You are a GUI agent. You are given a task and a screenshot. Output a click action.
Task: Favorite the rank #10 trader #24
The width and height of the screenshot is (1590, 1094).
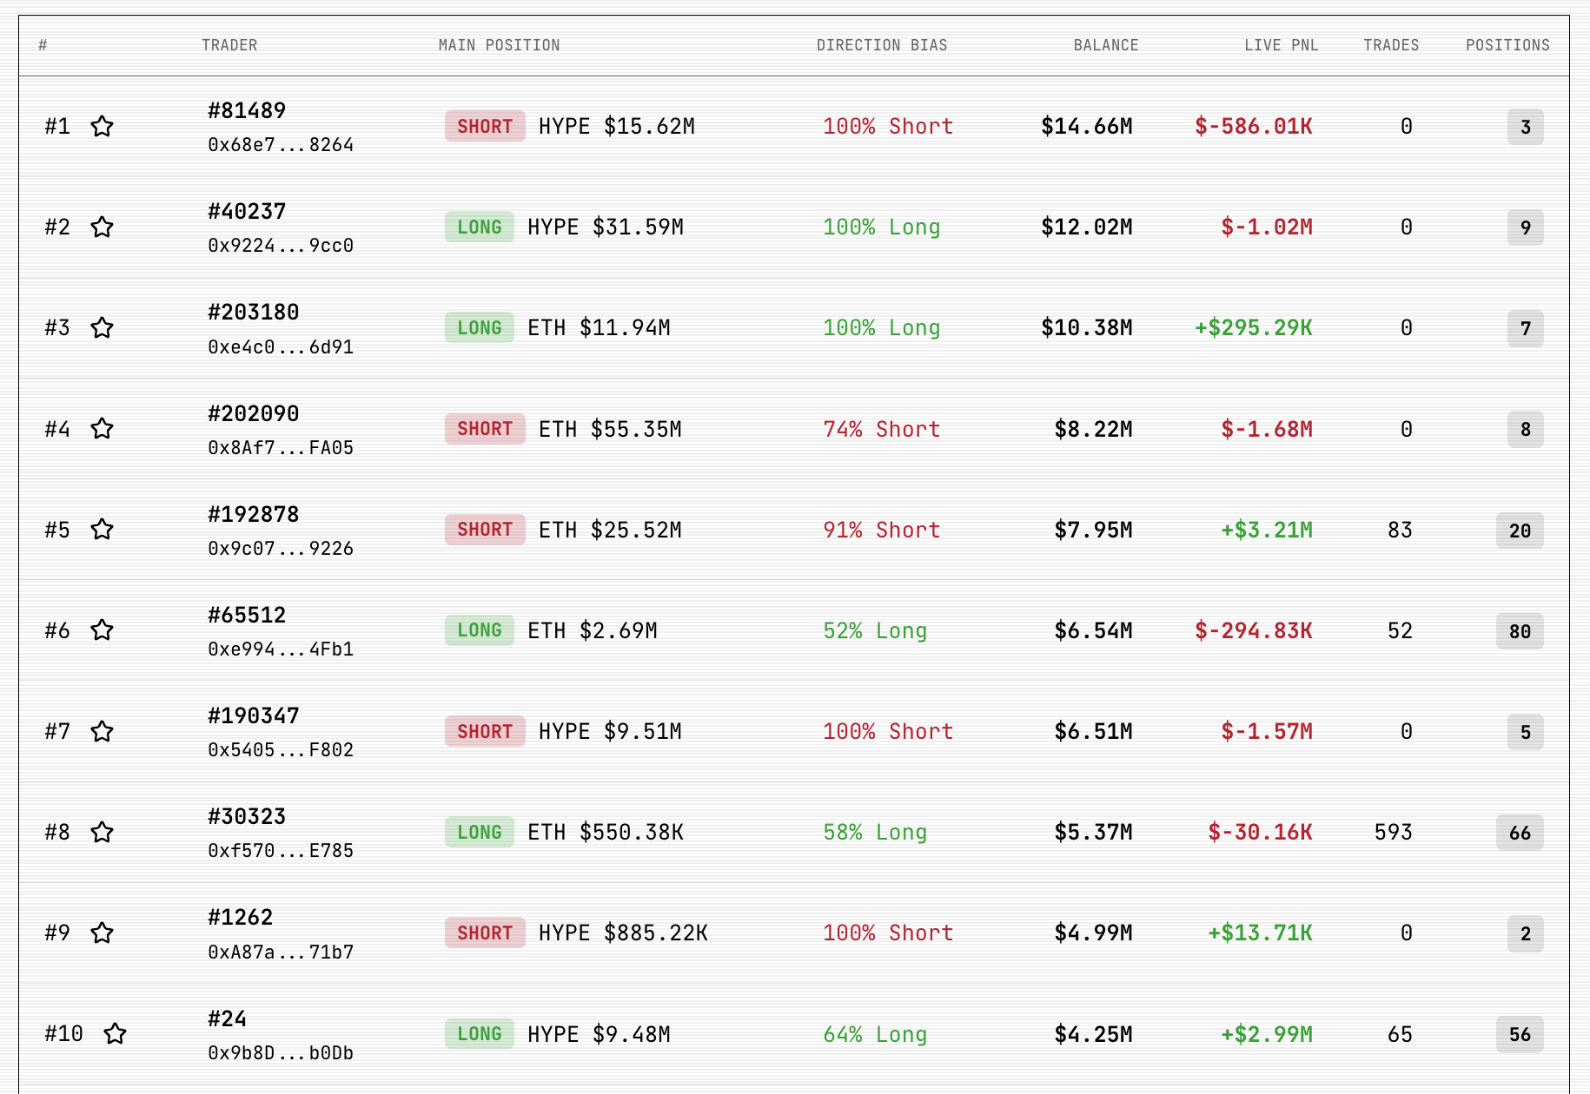[116, 1034]
